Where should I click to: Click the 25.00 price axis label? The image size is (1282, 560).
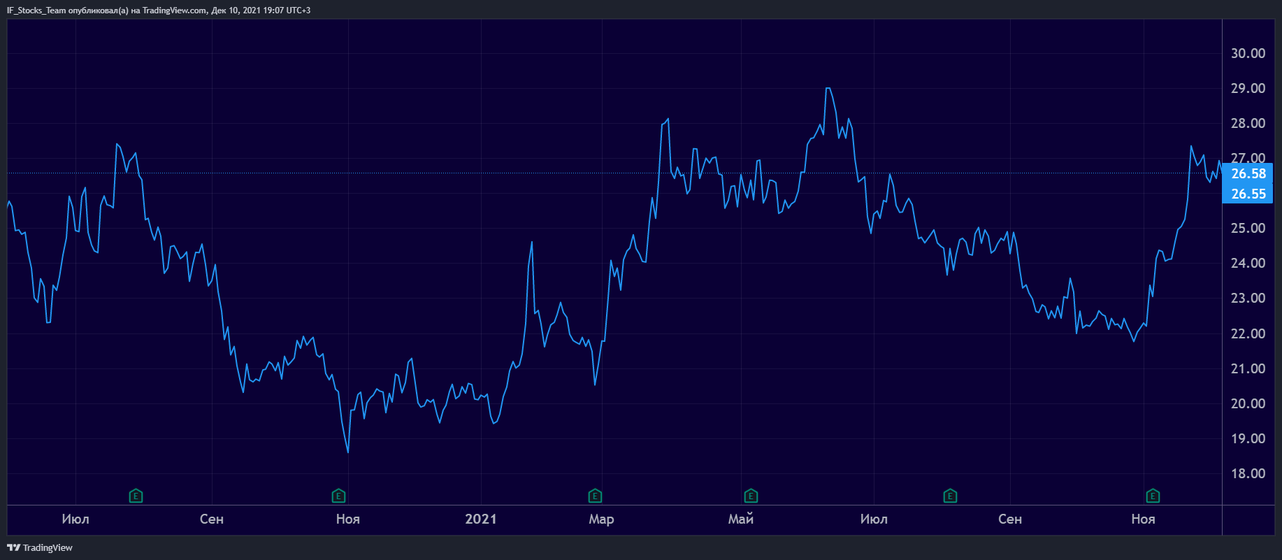tap(1248, 228)
